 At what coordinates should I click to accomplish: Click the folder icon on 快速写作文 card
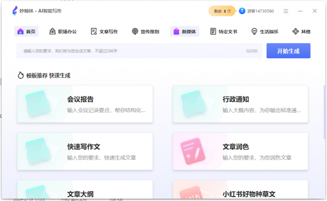point(38,151)
